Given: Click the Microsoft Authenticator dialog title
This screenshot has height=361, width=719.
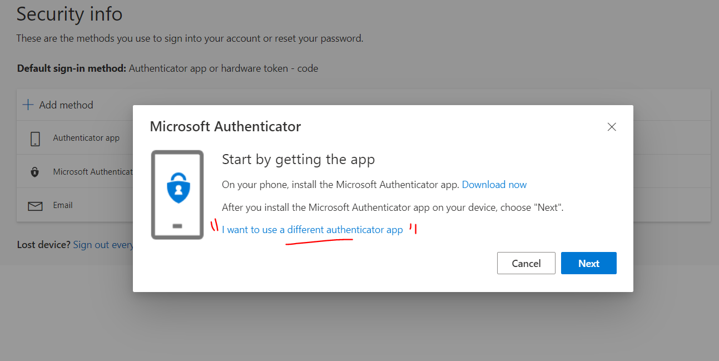Looking at the screenshot, I should (225, 126).
